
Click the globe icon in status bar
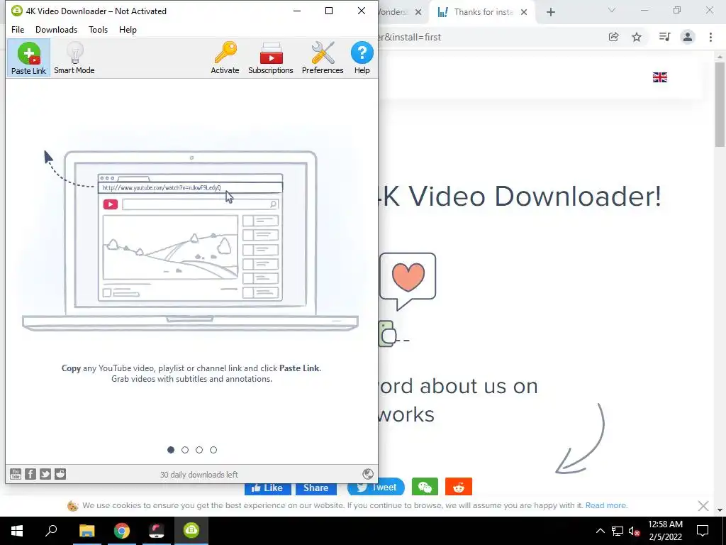click(368, 473)
